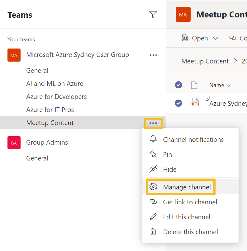Image resolution: width=247 pixels, height=251 pixels.
Task: Toggle the select-all files checkmark
Action: [x=178, y=85]
